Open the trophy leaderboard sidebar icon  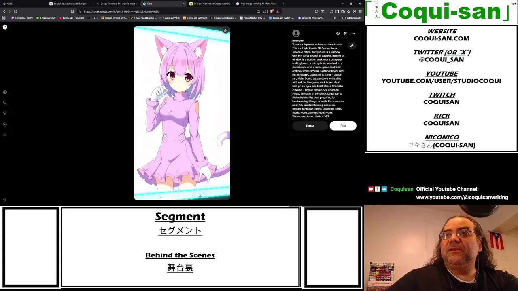point(5,113)
